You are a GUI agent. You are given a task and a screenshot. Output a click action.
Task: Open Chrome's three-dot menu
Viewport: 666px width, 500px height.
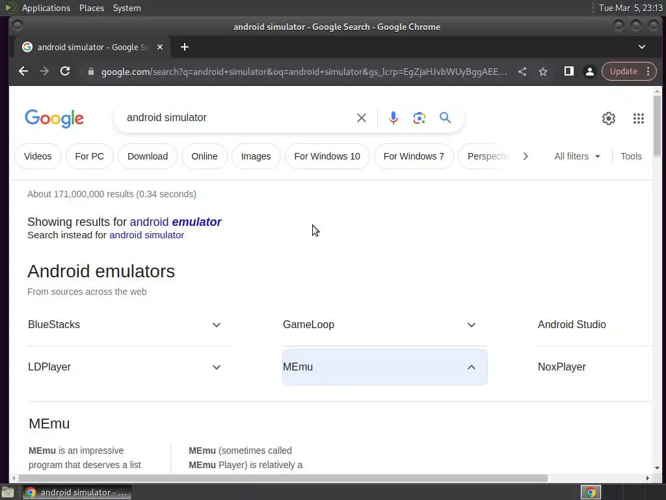coord(648,72)
